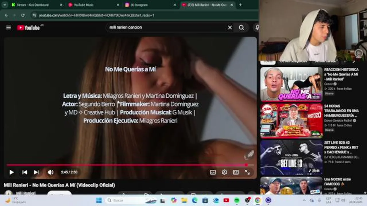Click 'SET LIVE B2B #3 PERREO x FUNK' title
The width and height of the screenshot is (367, 206).
[x=341, y=147]
